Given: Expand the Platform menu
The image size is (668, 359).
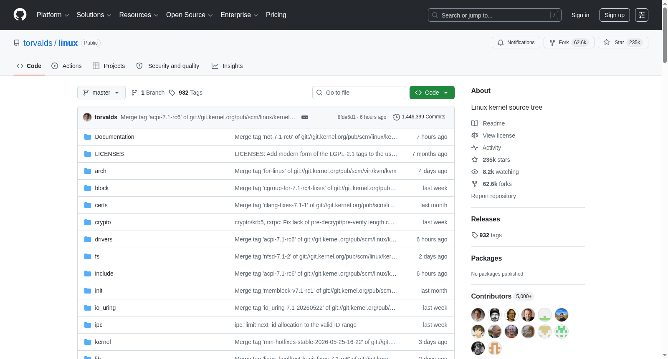Looking at the screenshot, I should pyautogui.click(x=53, y=15).
